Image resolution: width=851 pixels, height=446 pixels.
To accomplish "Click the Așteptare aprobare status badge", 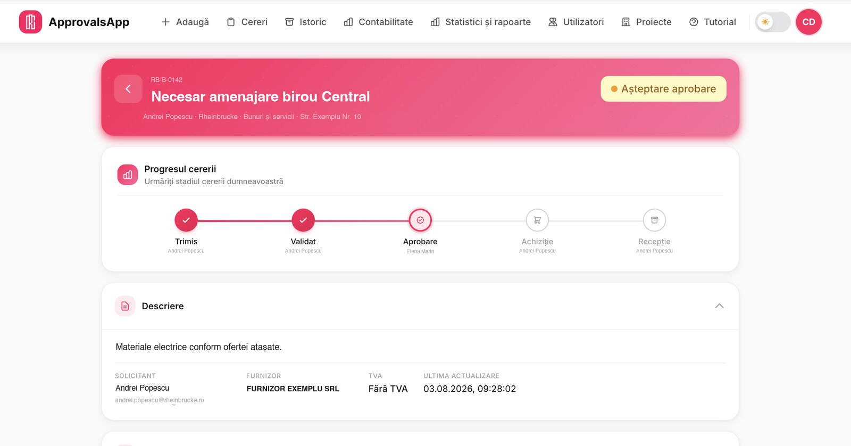I will (663, 89).
